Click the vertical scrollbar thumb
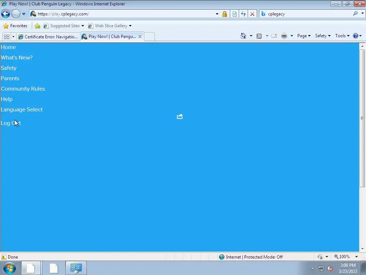Viewport: 366px width, 275px height. pyautogui.click(x=362, y=118)
